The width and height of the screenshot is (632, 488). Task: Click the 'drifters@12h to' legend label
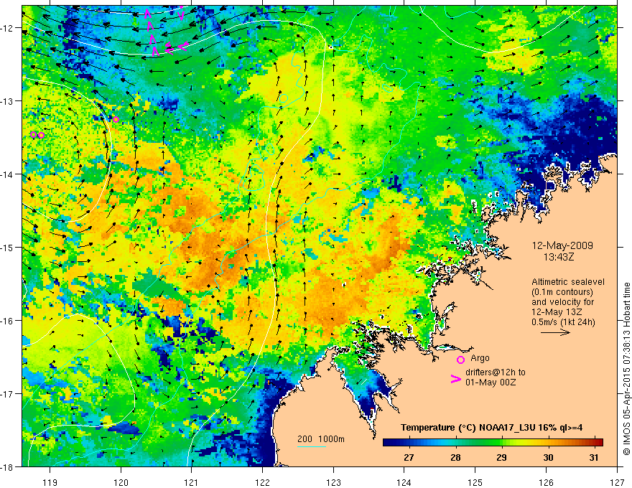pos(496,372)
